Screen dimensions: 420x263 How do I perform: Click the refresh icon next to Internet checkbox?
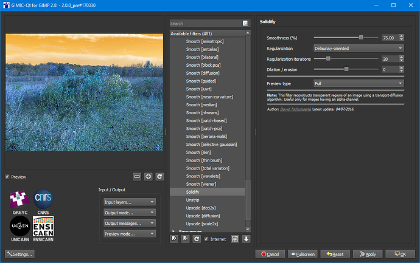(197, 239)
